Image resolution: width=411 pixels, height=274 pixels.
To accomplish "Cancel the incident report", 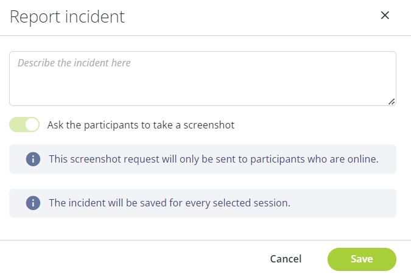I will 286,259.
